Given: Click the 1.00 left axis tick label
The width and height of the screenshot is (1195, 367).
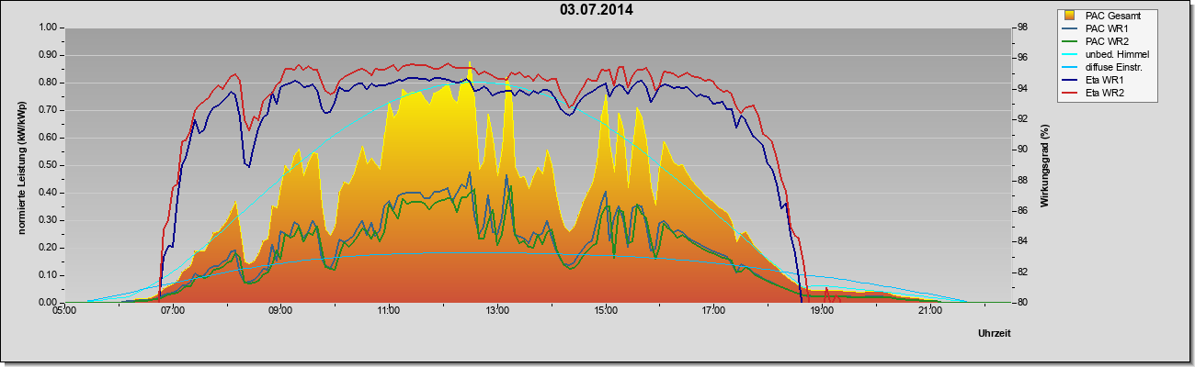Looking at the screenshot, I should pos(46,28).
